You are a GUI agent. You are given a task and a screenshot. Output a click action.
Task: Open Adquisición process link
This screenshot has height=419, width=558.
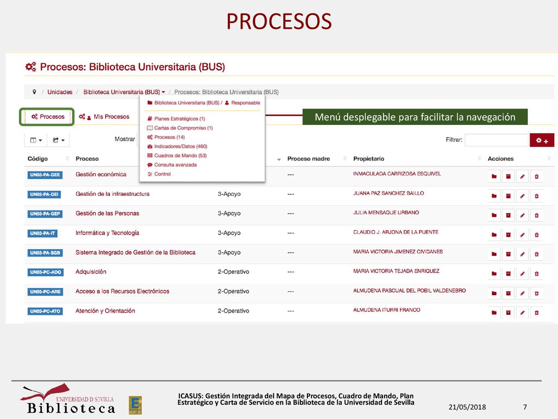click(91, 272)
